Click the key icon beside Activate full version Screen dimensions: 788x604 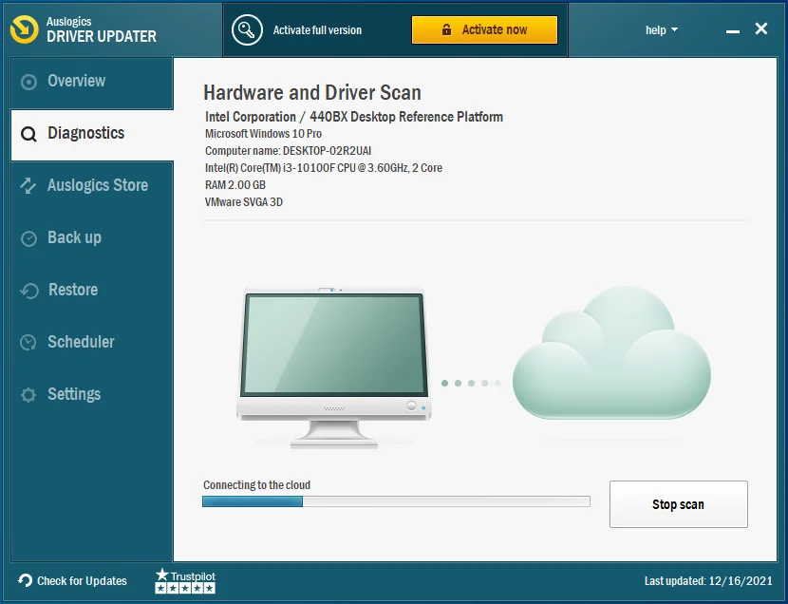247,30
